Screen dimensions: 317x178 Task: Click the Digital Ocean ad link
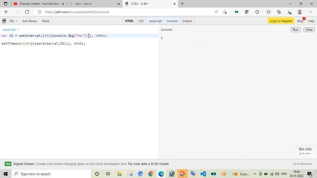point(91,164)
